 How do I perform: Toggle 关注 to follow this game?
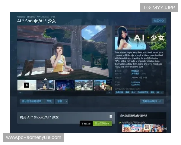49,101
